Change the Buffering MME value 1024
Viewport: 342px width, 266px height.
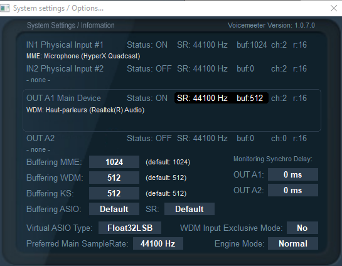(114, 162)
